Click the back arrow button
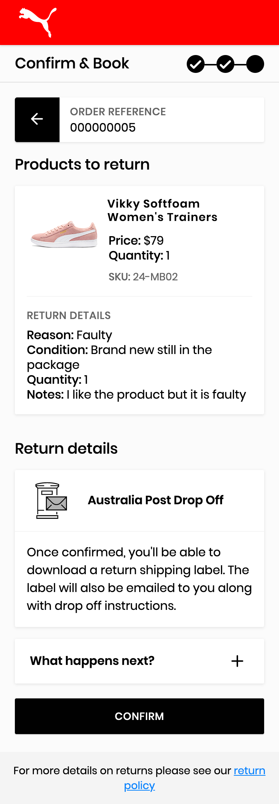The width and height of the screenshot is (279, 804). 37,119
